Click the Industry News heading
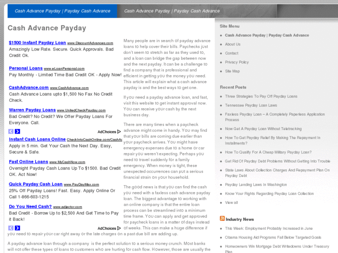Screen dimensions: 338x253 tap(240, 220)
